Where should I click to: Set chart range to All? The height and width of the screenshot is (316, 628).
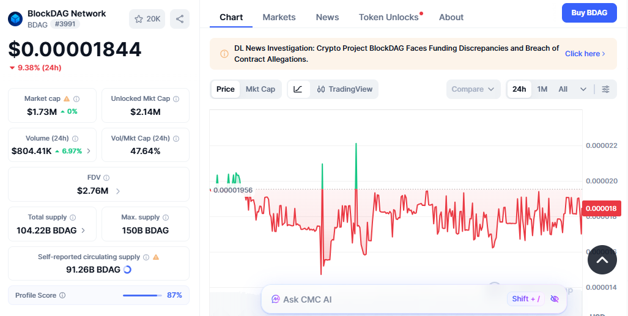tap(563, 89)
